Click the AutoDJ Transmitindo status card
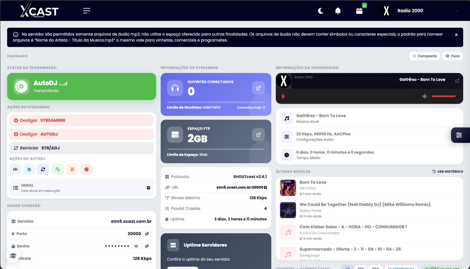470x269 pixels. click(82, 86)
